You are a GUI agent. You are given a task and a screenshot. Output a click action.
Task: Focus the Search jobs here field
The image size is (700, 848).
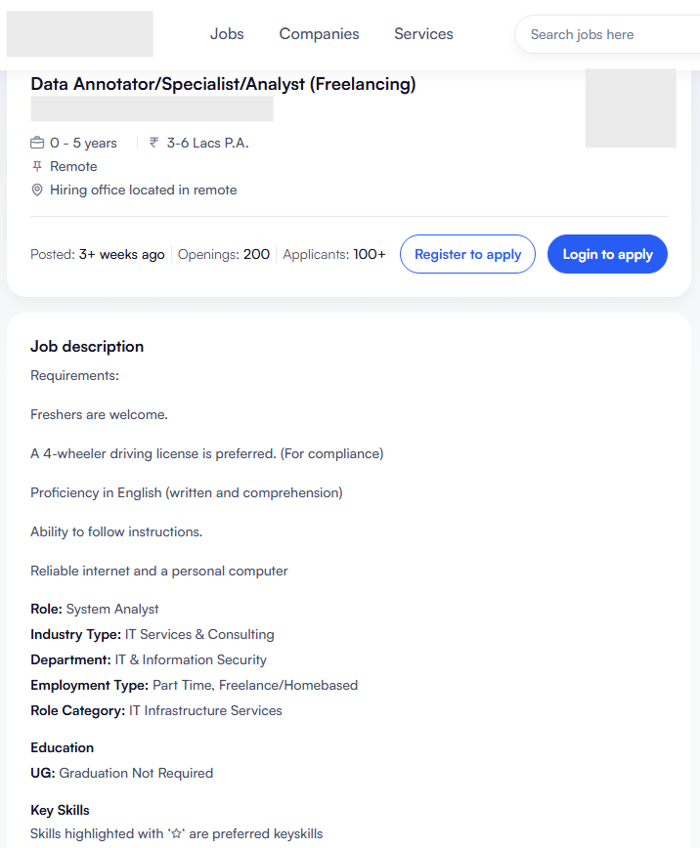tap(606, 34)
